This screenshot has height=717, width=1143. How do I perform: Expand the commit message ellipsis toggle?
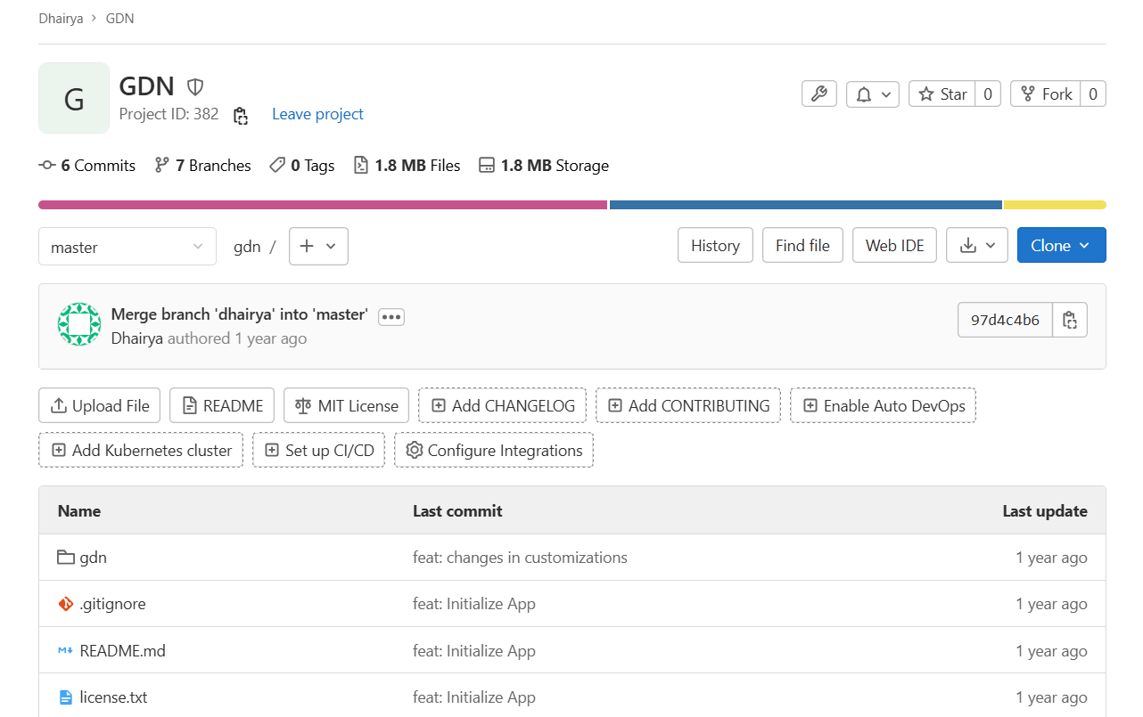click(391, 317)
